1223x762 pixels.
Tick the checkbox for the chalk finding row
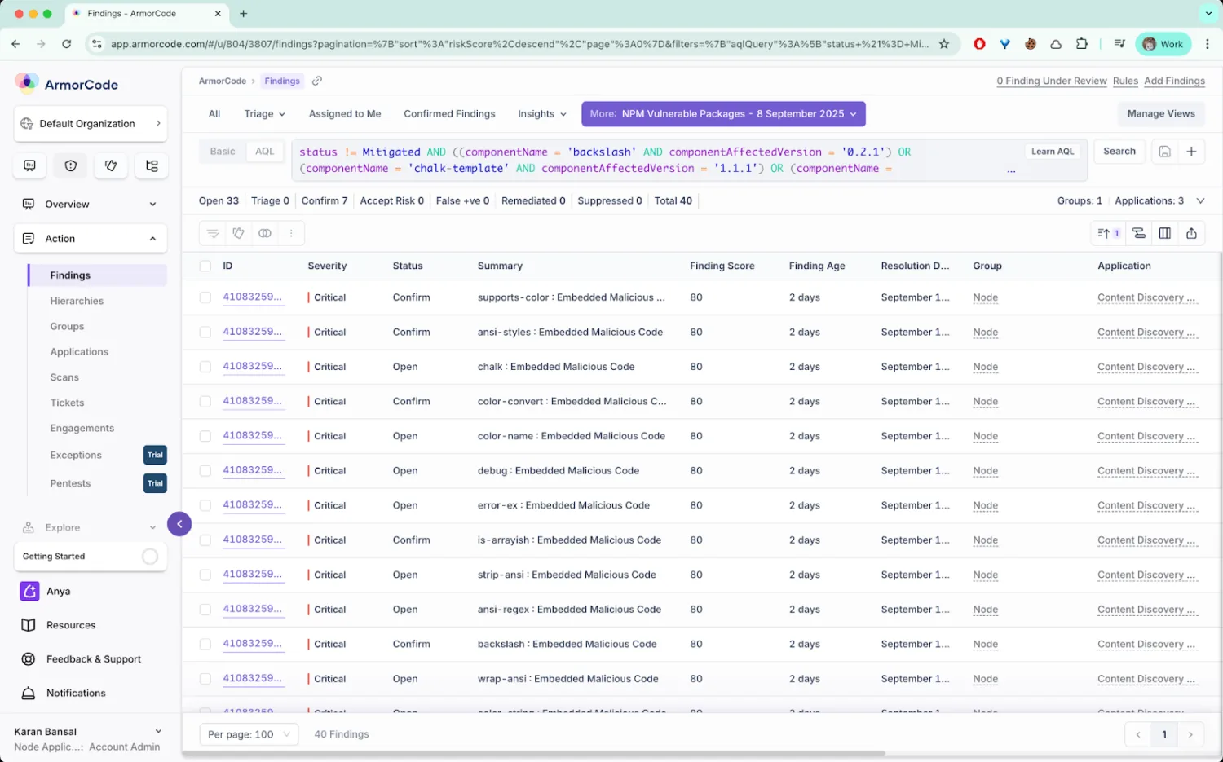tap(205, 367)
